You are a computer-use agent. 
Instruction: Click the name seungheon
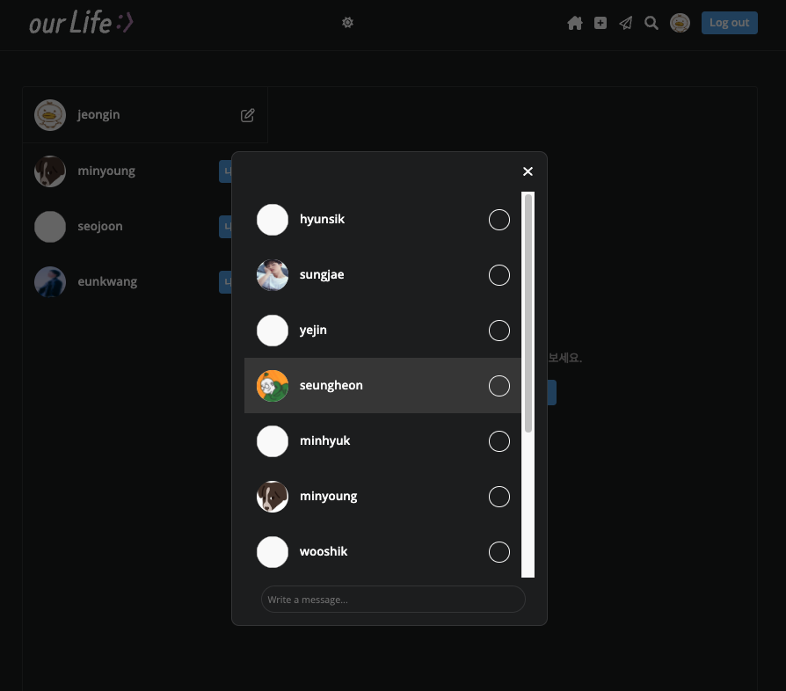tap(331, 385)
